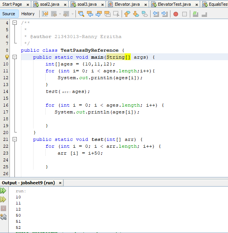Open the Back history dropdown arrow
This screenshot has width=228, height=233.
click(60, 14)
